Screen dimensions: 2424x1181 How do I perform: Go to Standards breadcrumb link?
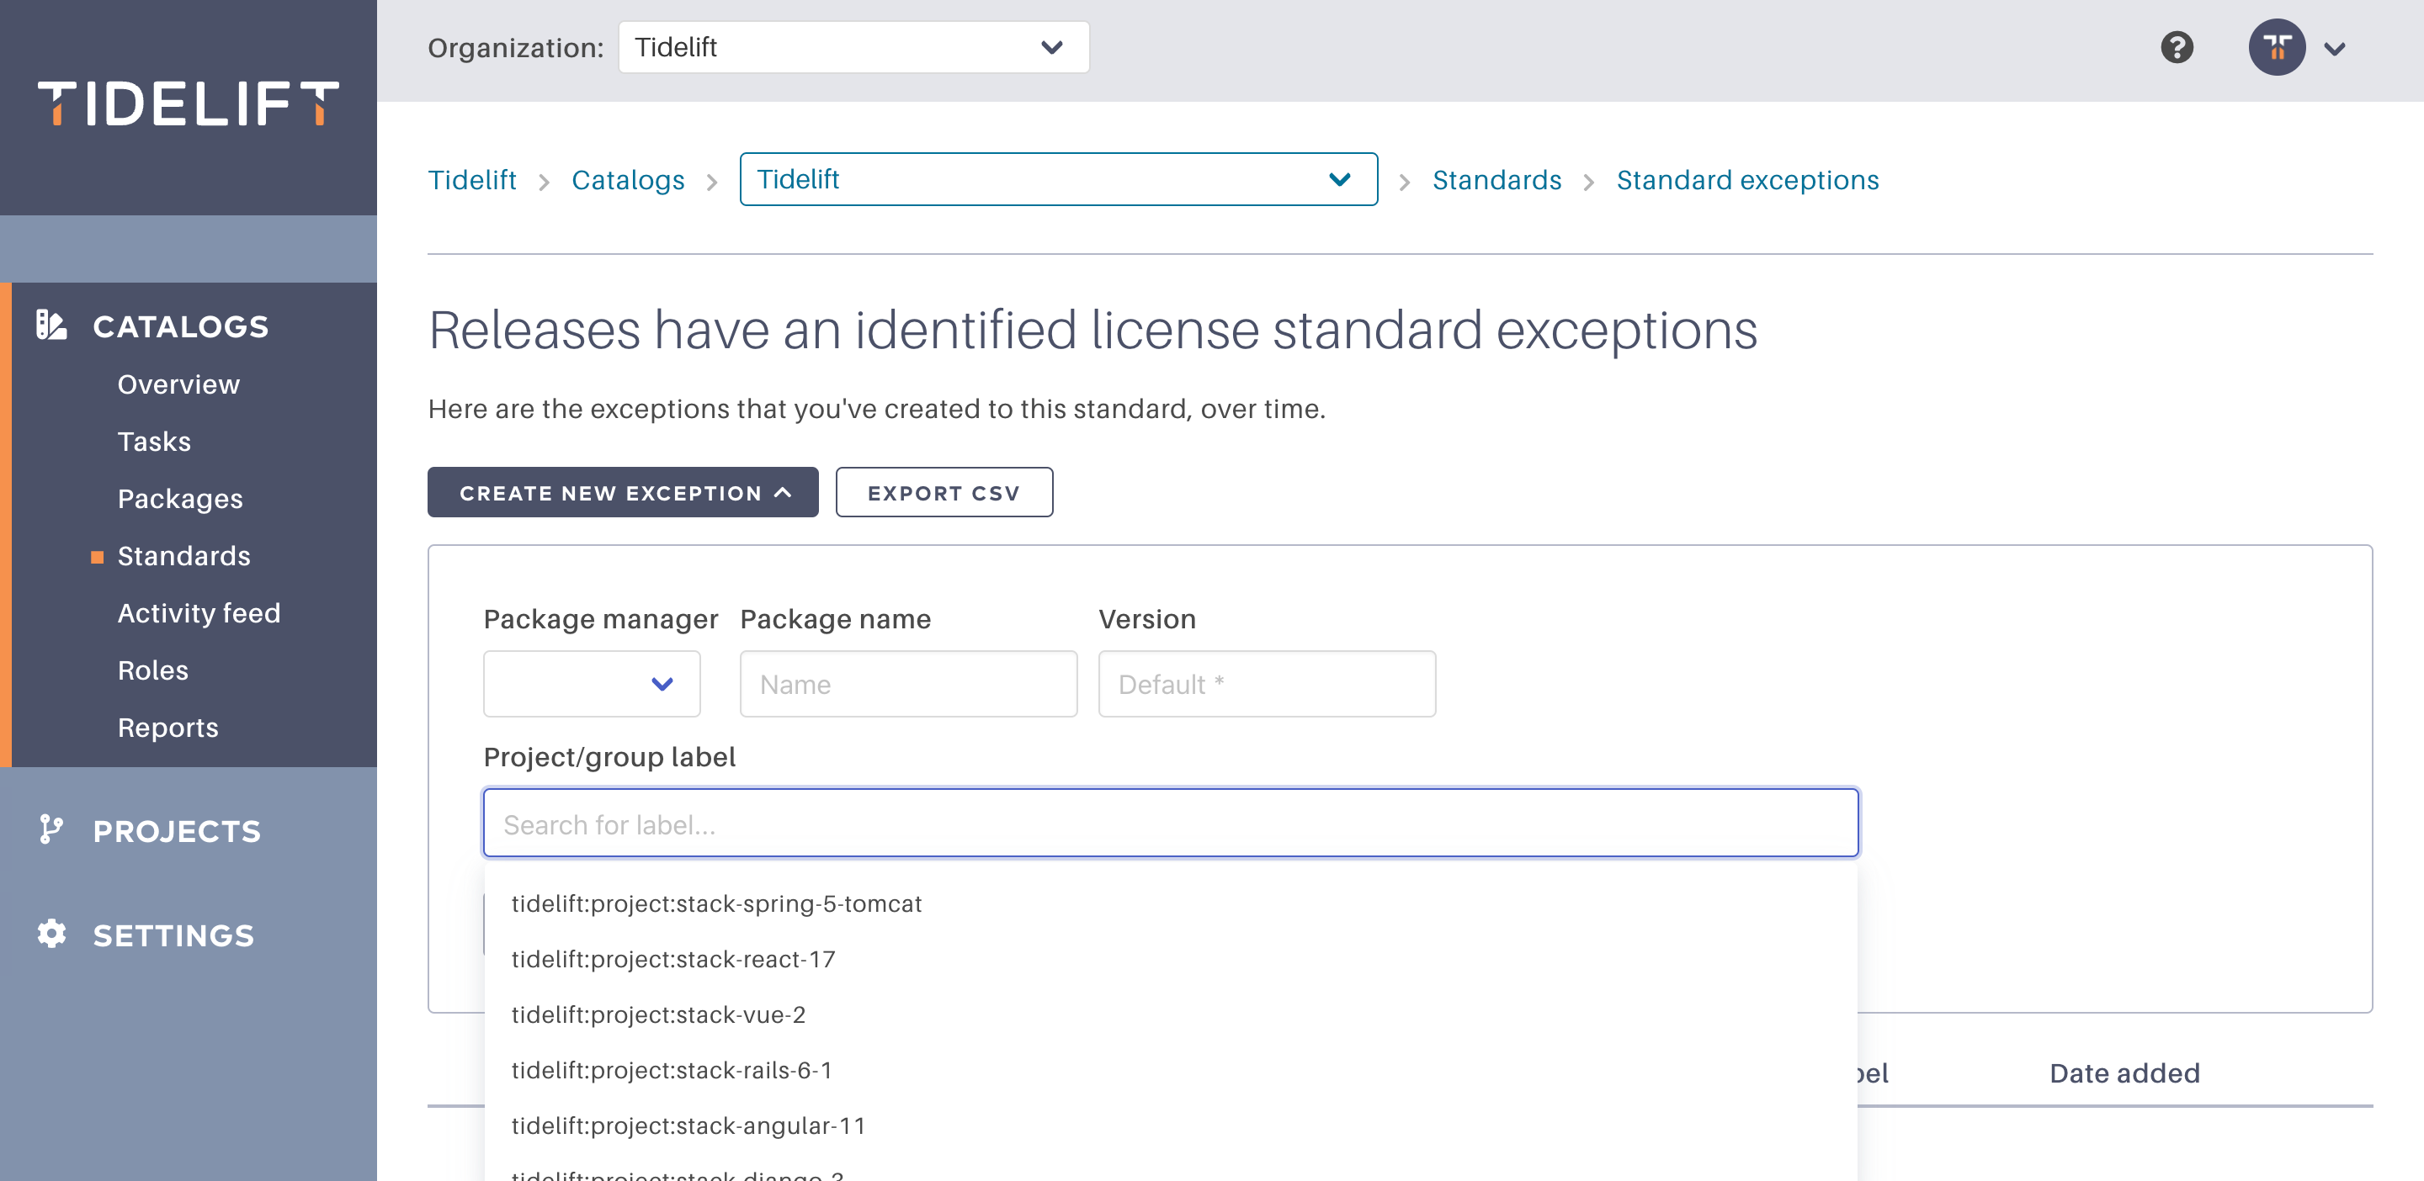pos(1496,180)
